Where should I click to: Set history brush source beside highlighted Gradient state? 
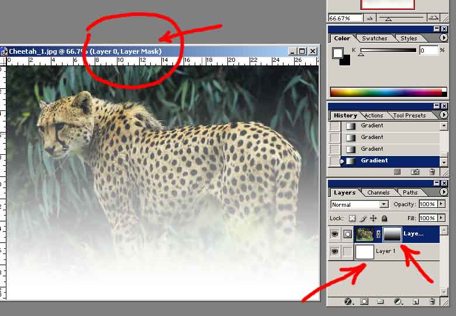334,161
